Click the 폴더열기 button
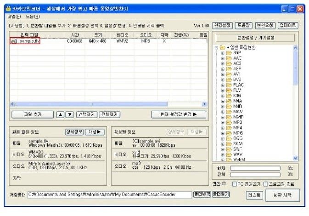Image resolution: width=309 pixels, height=216 pixels. [221, 194]
